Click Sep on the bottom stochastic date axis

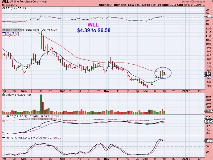click(24, 159)
